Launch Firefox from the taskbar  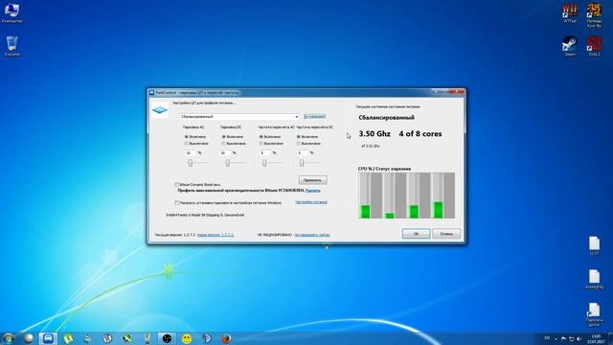click(226, 338)
